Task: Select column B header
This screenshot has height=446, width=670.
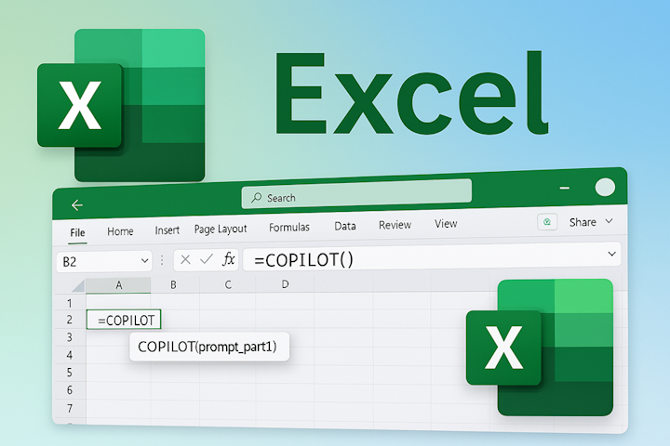Action: (173, 285)
